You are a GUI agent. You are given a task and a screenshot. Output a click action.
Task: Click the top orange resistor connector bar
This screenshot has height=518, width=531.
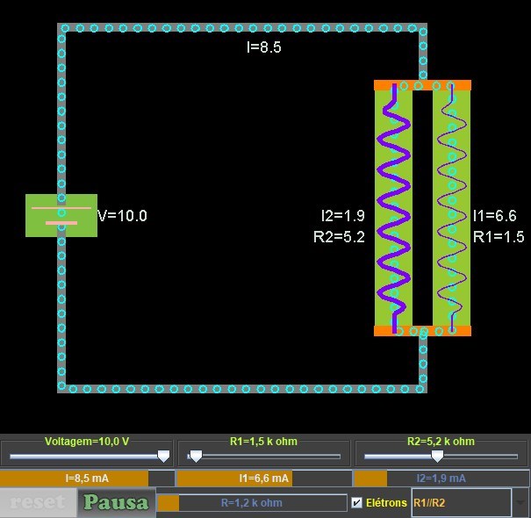pyautogui.click(x=422, y=85)
